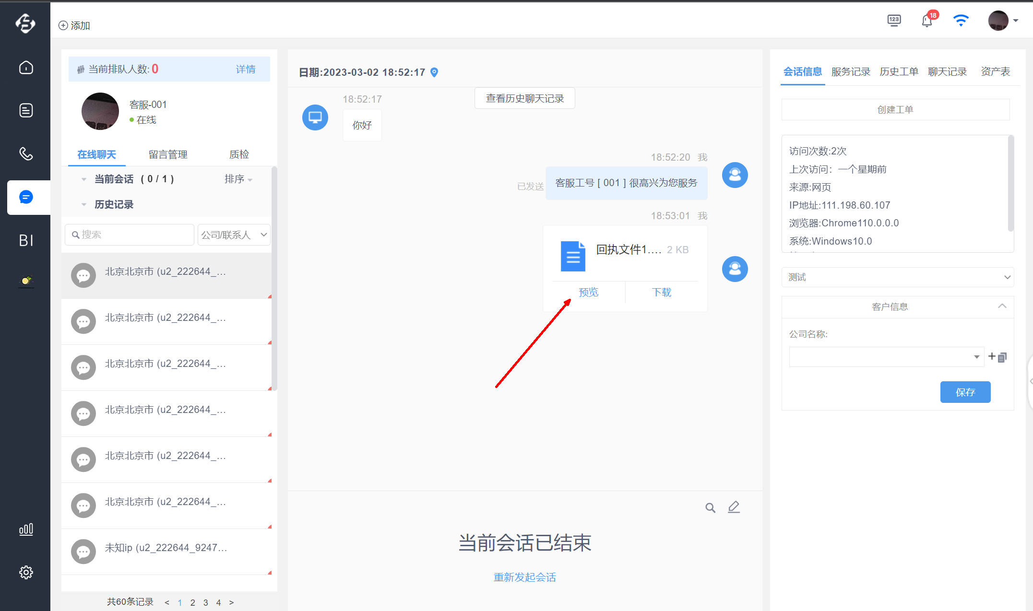Expand the 测试 dropdown

click(x=897, y=277)
